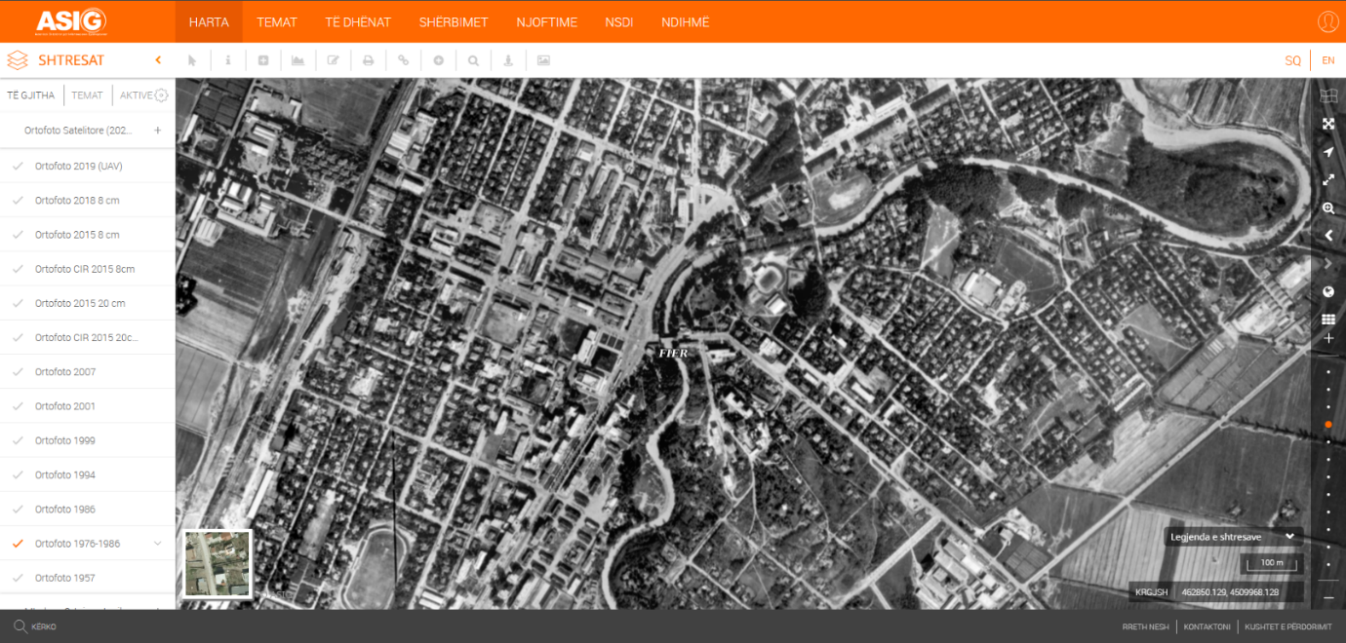
Task: Click the map book icon at right
Action: point(1327,95)
